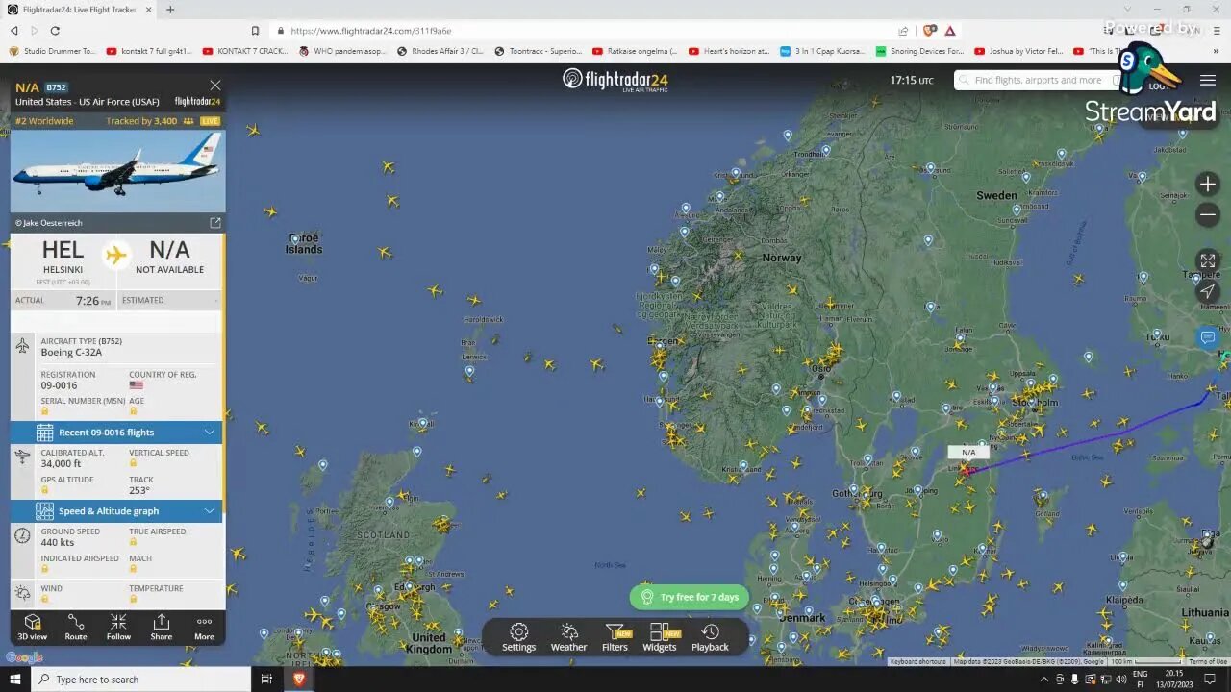The height and width of the screenshot is (692, 1231).
Task: Open the Brave Rewards triangle icon
Action: [x=950, y=31]
